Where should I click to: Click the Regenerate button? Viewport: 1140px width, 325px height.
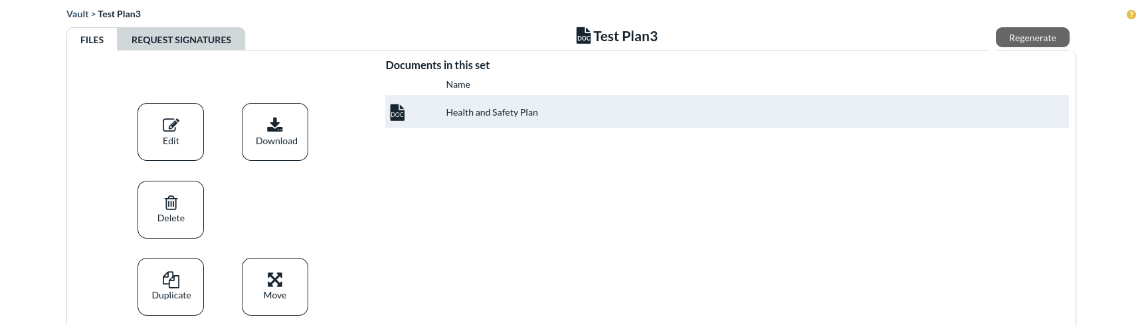(x=1032, y=37)
